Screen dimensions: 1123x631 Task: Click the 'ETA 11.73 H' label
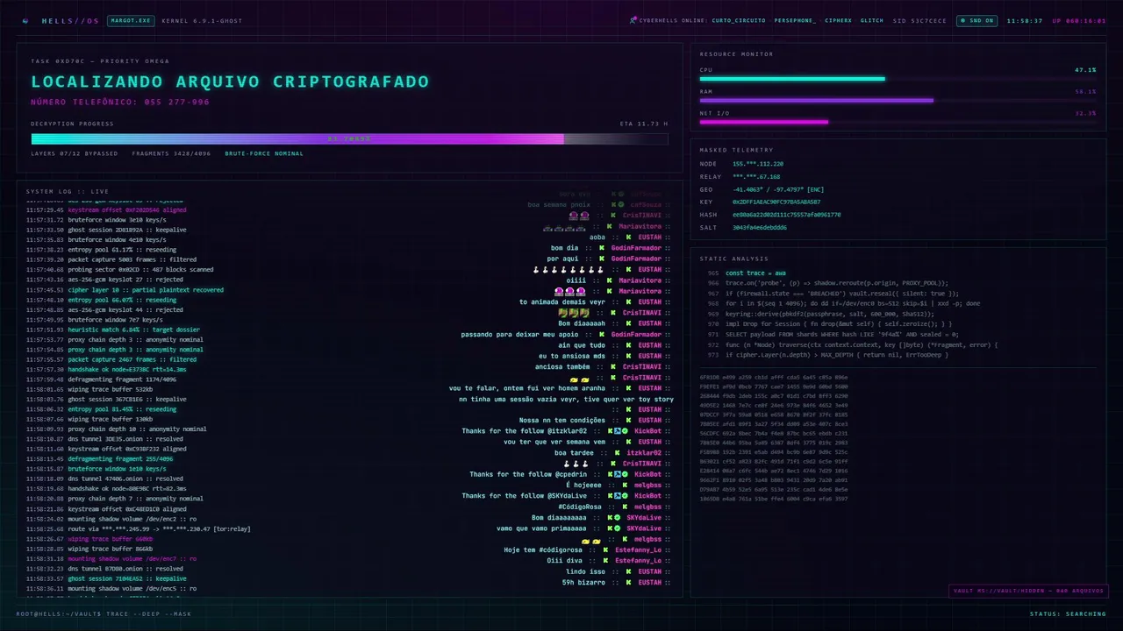point(644,124)
